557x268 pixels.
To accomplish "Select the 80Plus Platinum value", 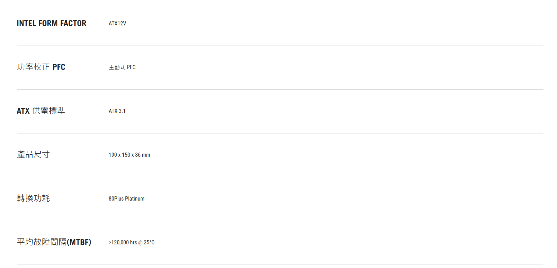I will pyautogui.click(x=126, y=199).
